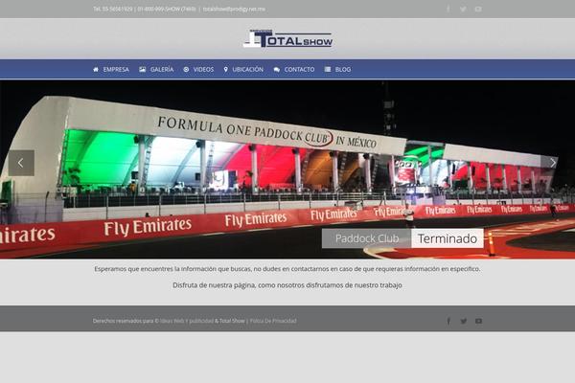Open the Contacto menu item
Viewport: 575px width, 383px height.
click(x=294, y=69)
